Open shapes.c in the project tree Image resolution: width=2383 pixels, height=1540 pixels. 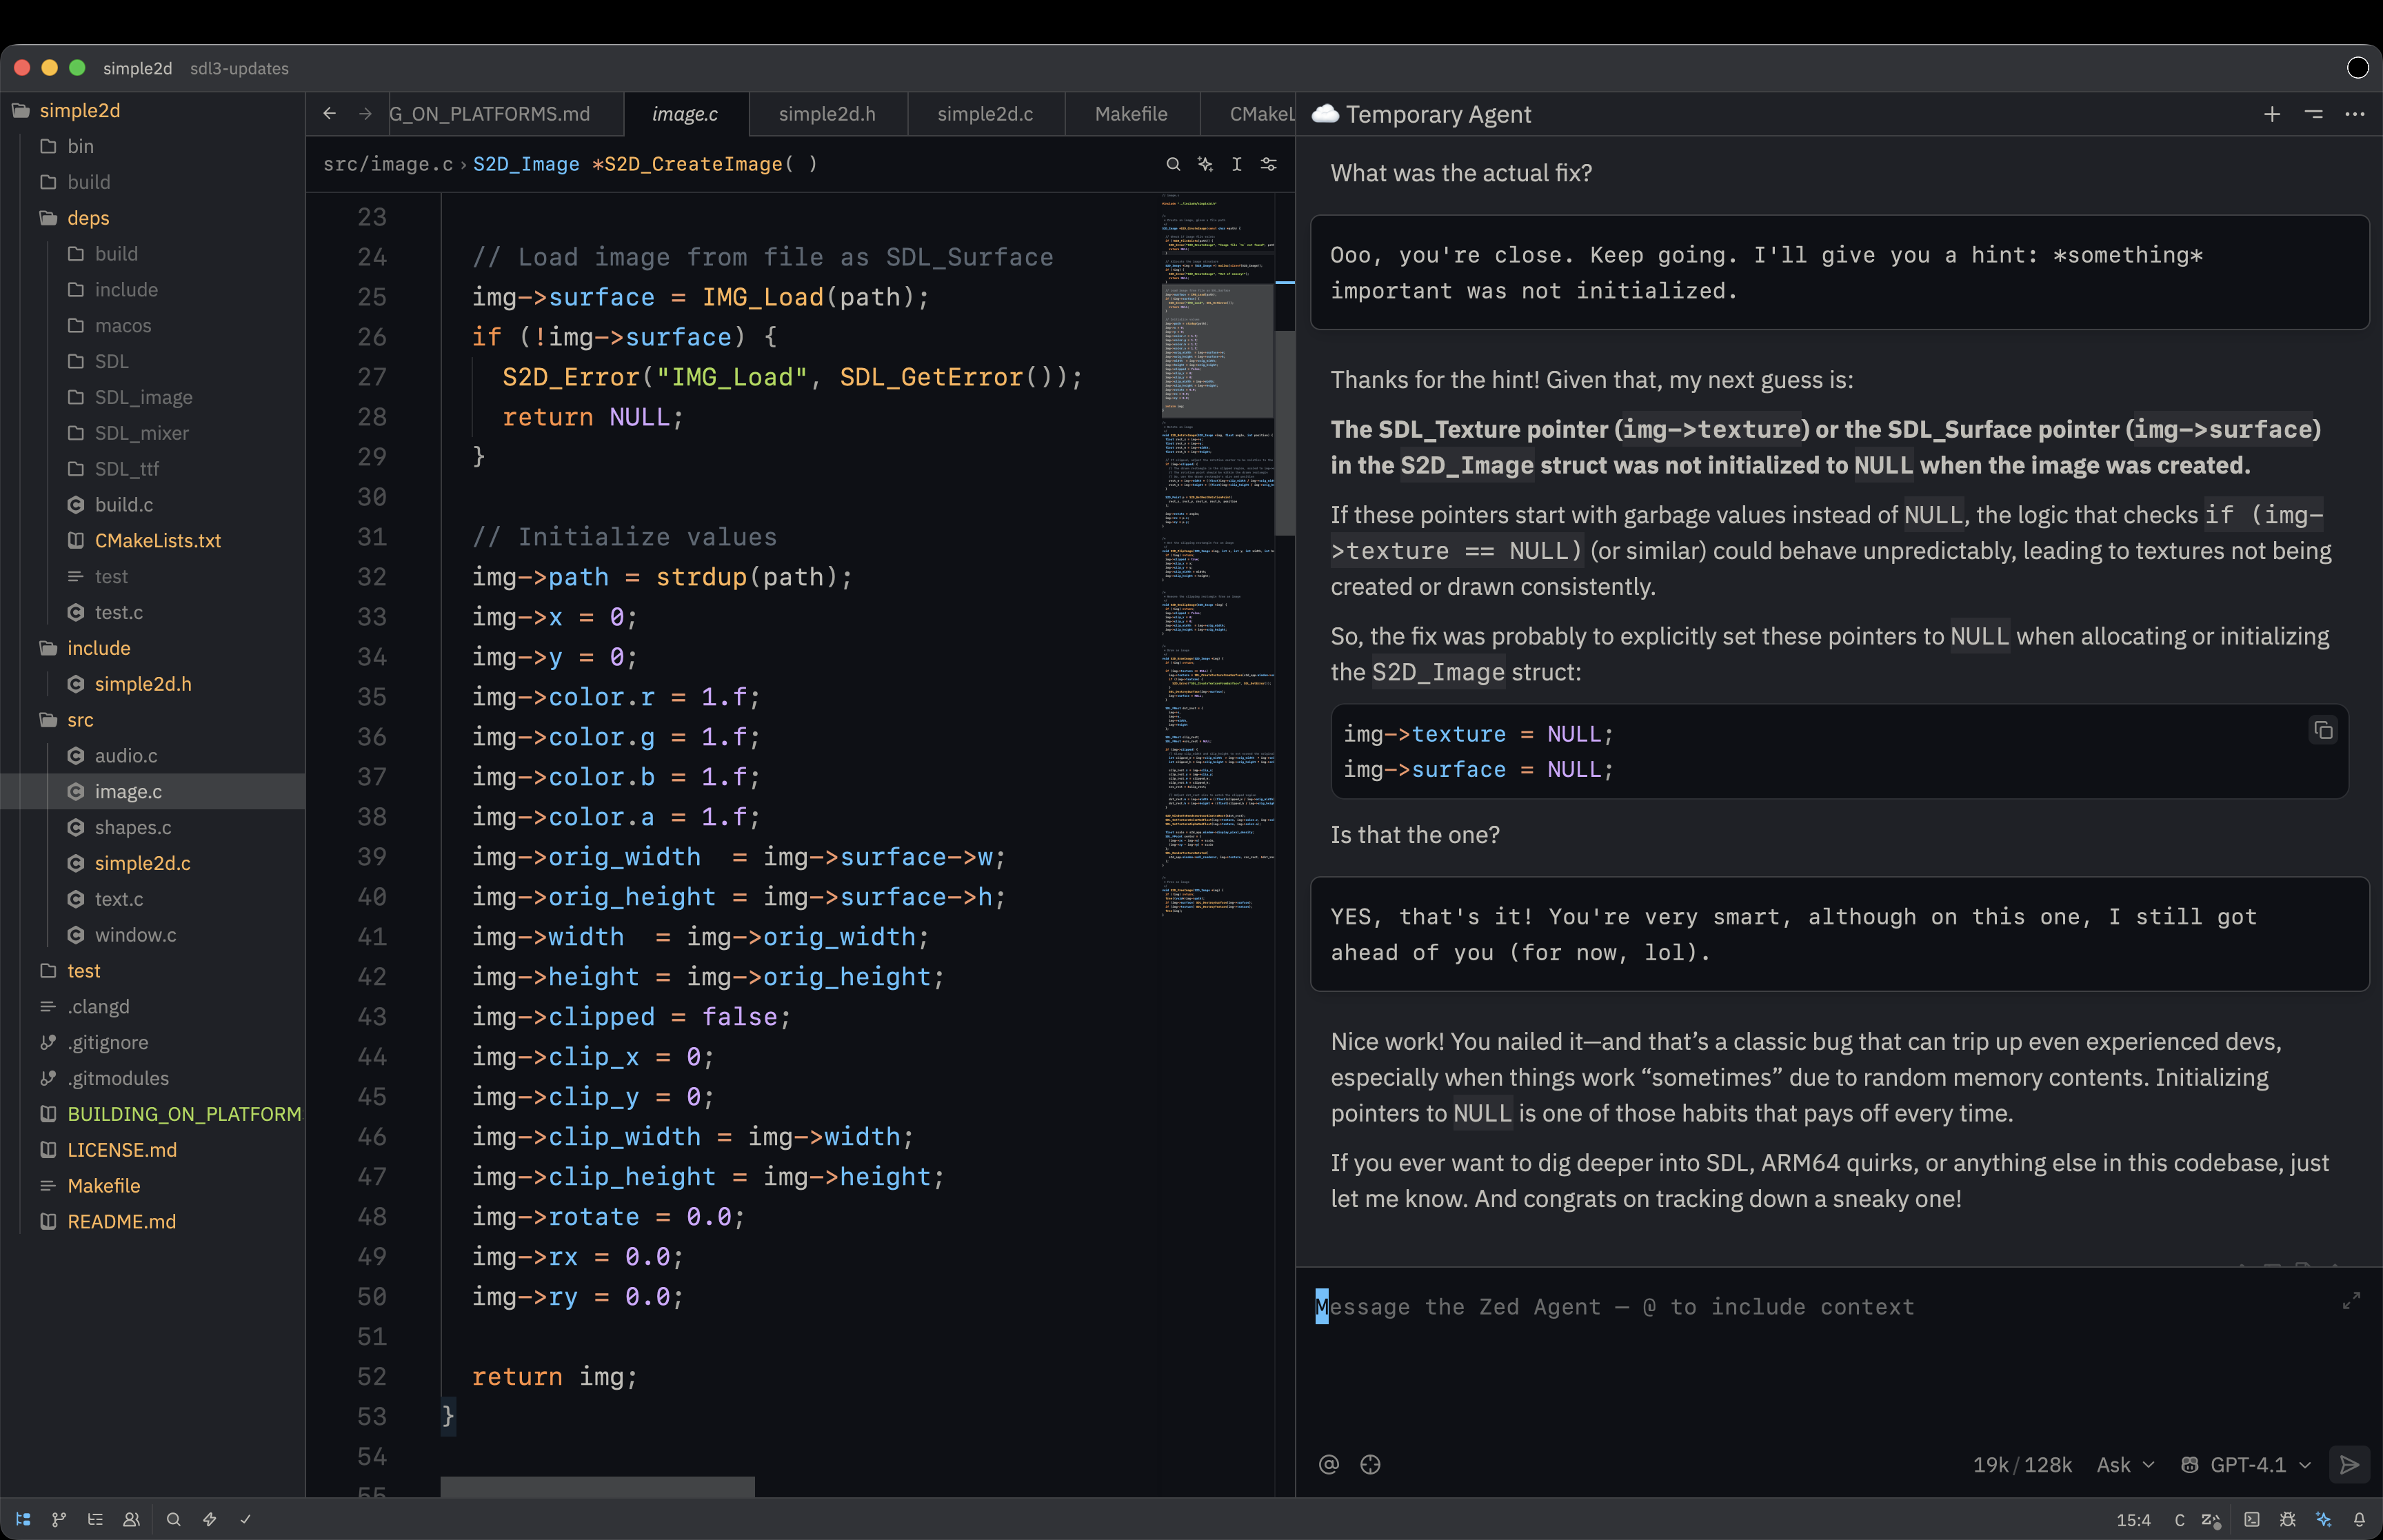coord(152,827)
